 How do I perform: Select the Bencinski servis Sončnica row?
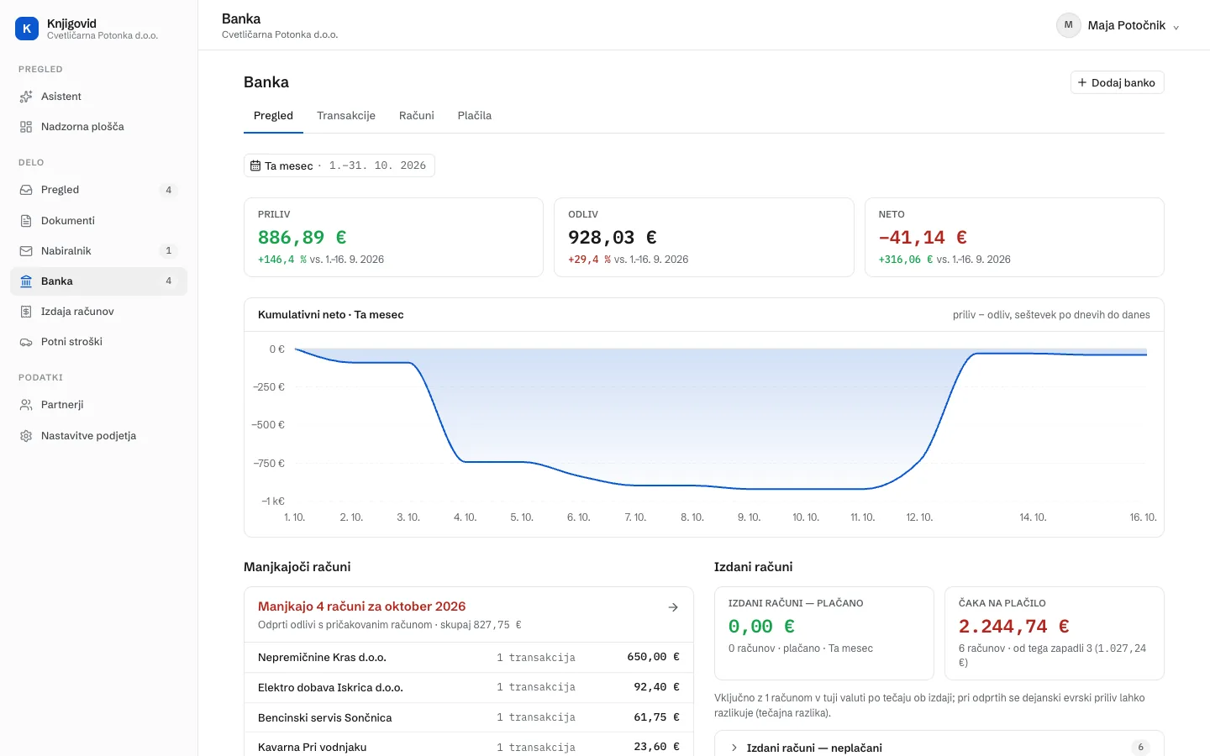[469, 717]
